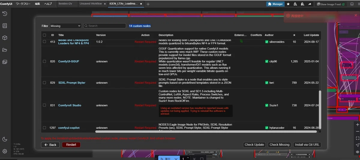Open the 編集 menu

click(37, 4)
